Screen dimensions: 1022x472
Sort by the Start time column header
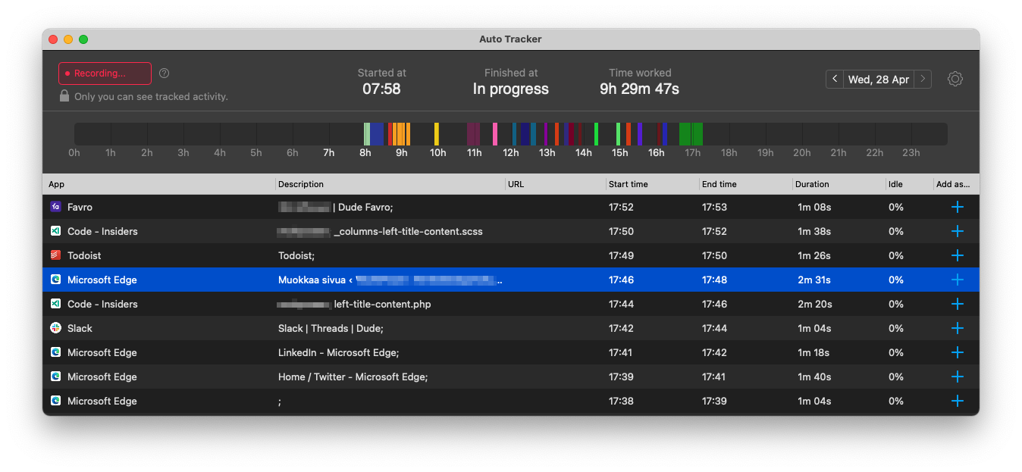(x=653, y=184)
